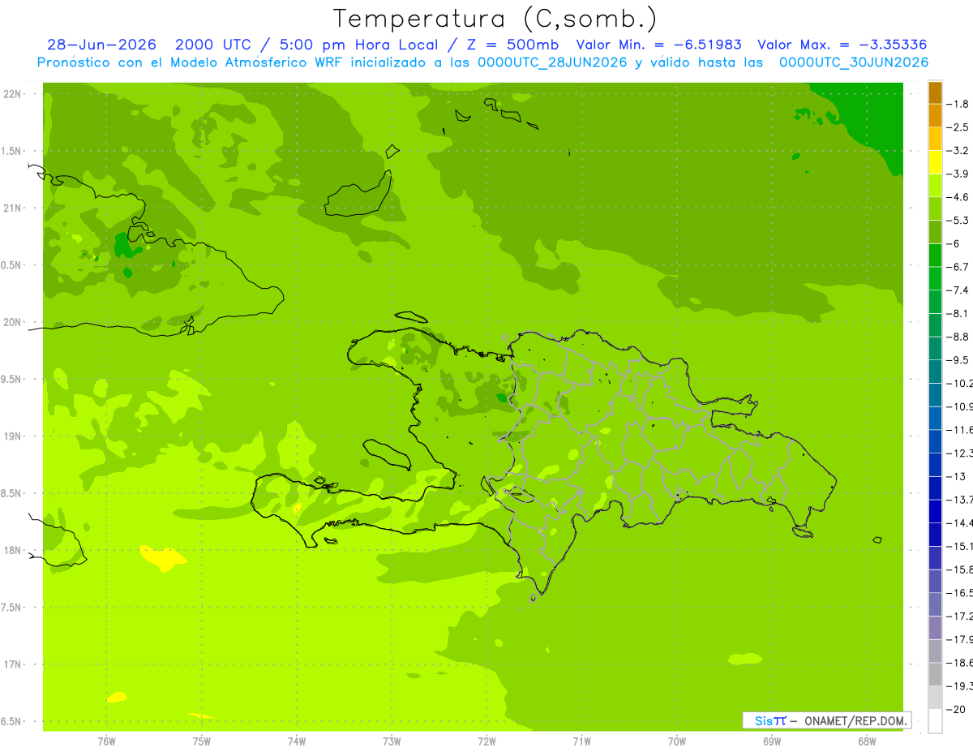Click the "18N" latitude label
This screenshot has width=973, height=752.
pos(14,550)
